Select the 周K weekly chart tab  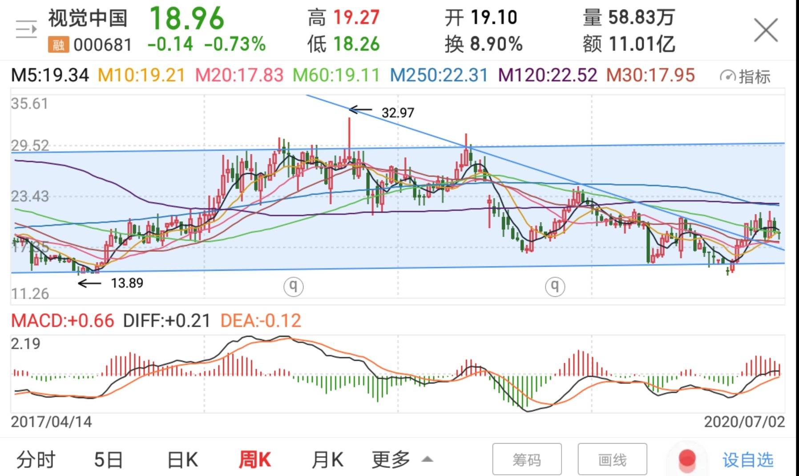coord(254,460)
